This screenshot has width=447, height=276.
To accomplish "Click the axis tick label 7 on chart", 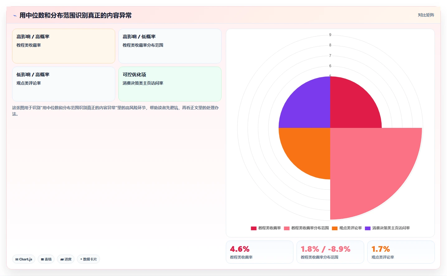I will click(330, 56).
